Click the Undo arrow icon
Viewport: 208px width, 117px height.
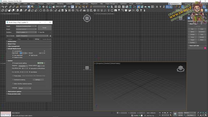(3, 7)
